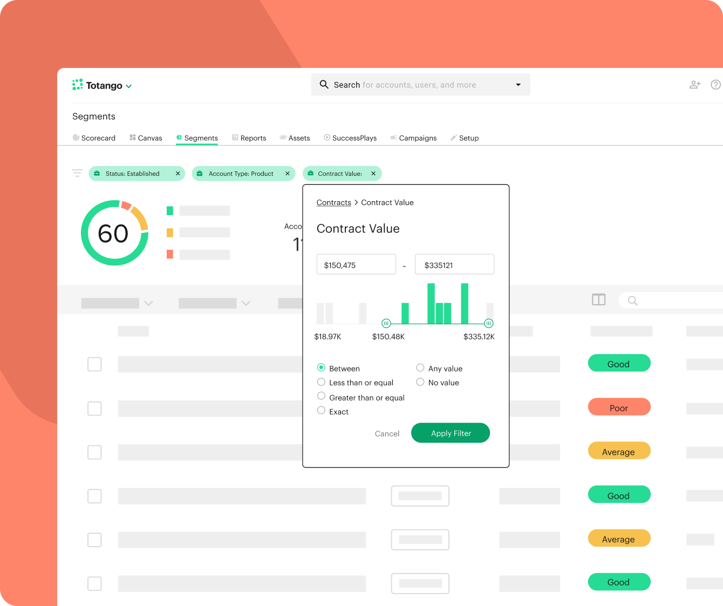Check the fifth row checkbox
723x606 pixels.
(x=94, y=540)
